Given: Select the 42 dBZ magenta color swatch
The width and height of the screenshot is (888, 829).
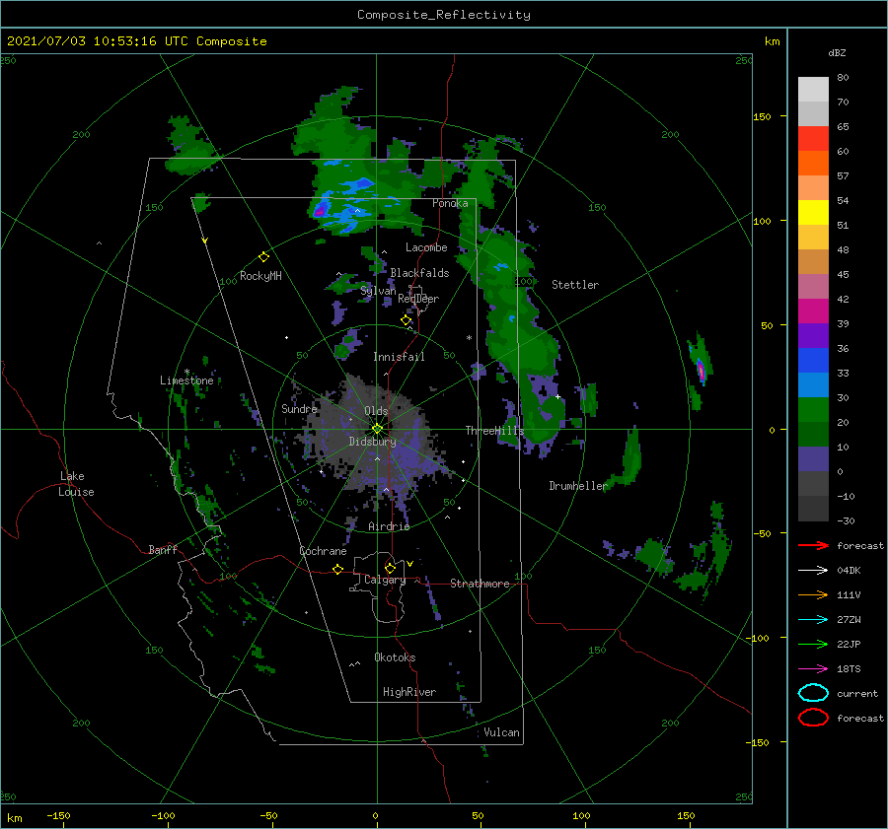Looking at the screenshot, I should coord(813,311).
